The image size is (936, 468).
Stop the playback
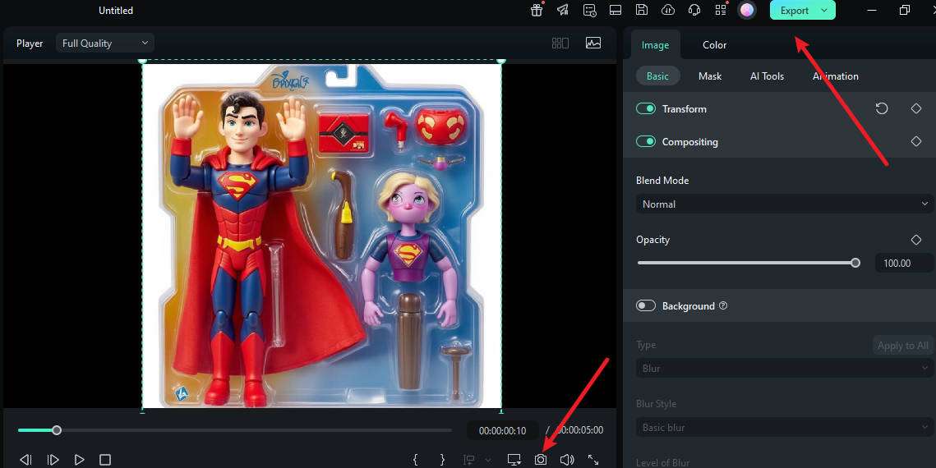[105, 460]
